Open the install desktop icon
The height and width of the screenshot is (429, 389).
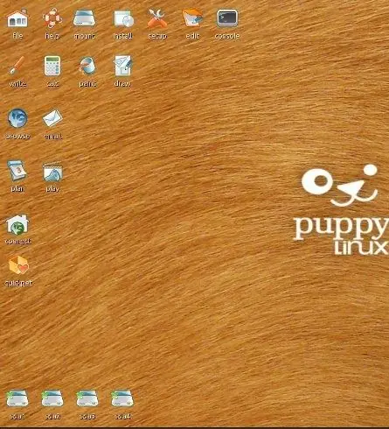click(x=123, y=19)
